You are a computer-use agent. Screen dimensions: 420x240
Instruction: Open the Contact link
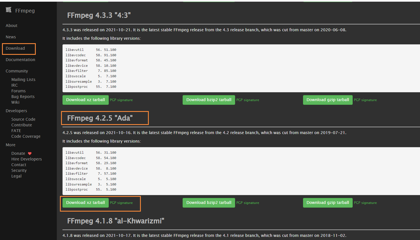click(x=19, y=165)
